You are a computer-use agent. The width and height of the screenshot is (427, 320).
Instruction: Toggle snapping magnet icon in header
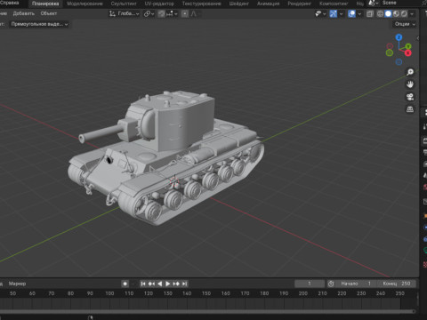click(x=161, y=13)
